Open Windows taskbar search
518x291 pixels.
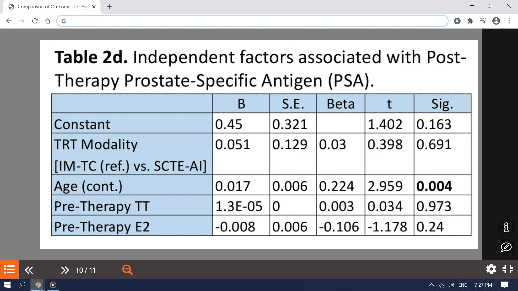[x=22, y=285]
